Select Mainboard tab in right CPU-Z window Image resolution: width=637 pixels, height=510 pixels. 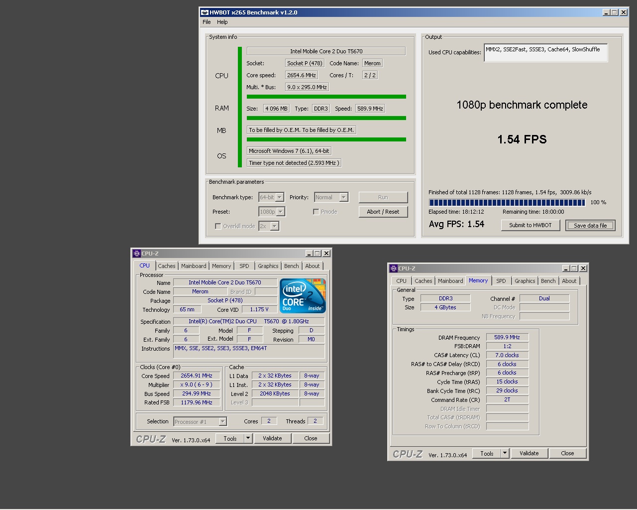click(450, 281)
